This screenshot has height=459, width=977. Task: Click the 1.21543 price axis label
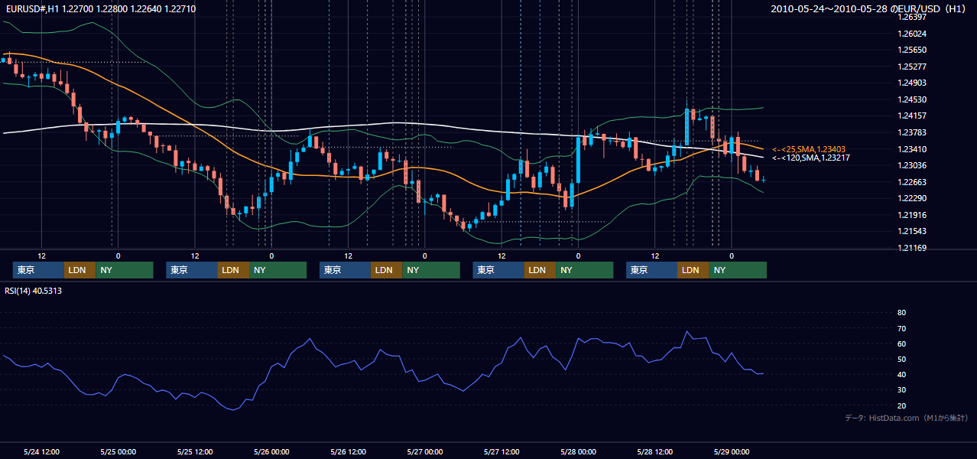pyautogui.click(x=911, y=231)
